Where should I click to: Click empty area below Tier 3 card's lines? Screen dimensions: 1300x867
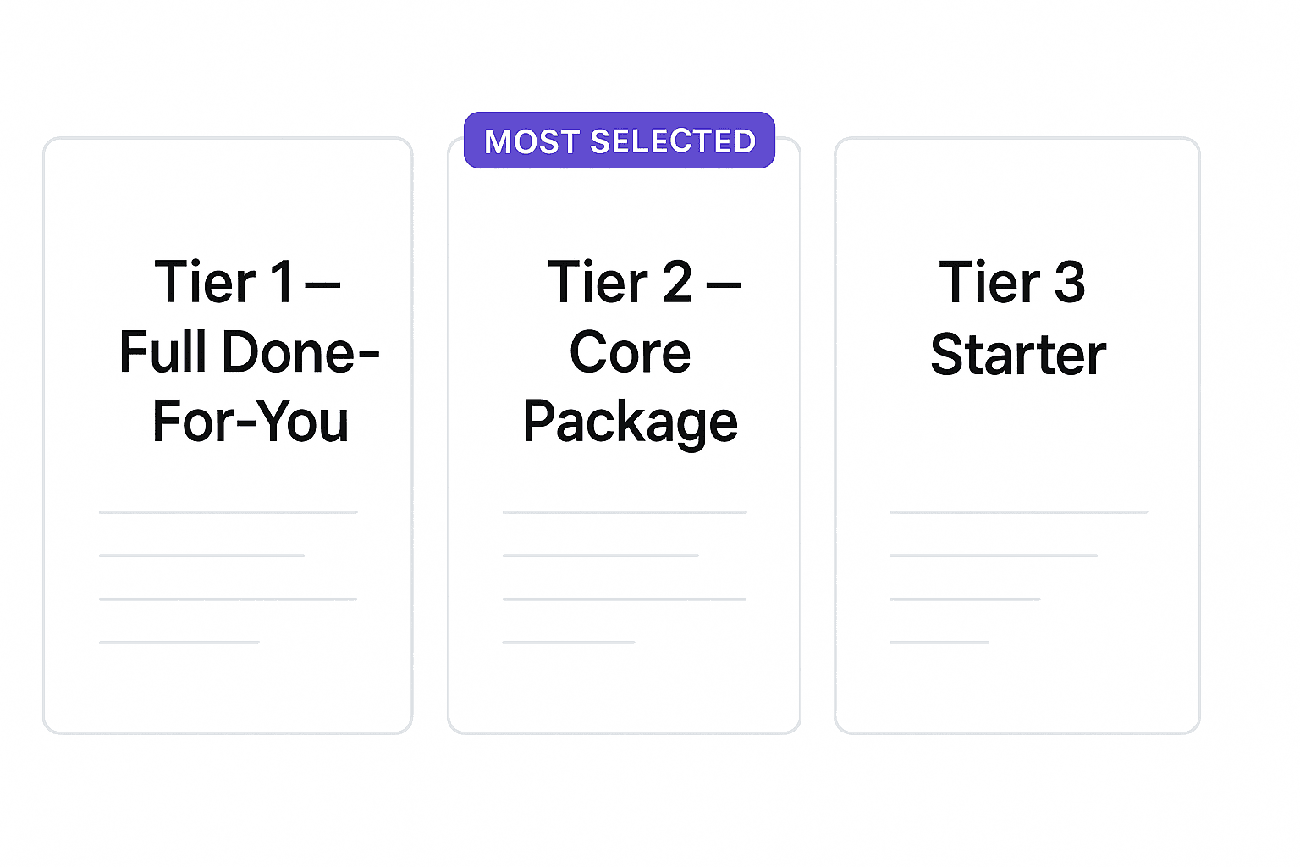(x=1018, y=690)
